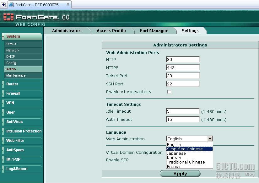
Task: Expand the AntiSpam menu
Action: [x=22, y=150]
